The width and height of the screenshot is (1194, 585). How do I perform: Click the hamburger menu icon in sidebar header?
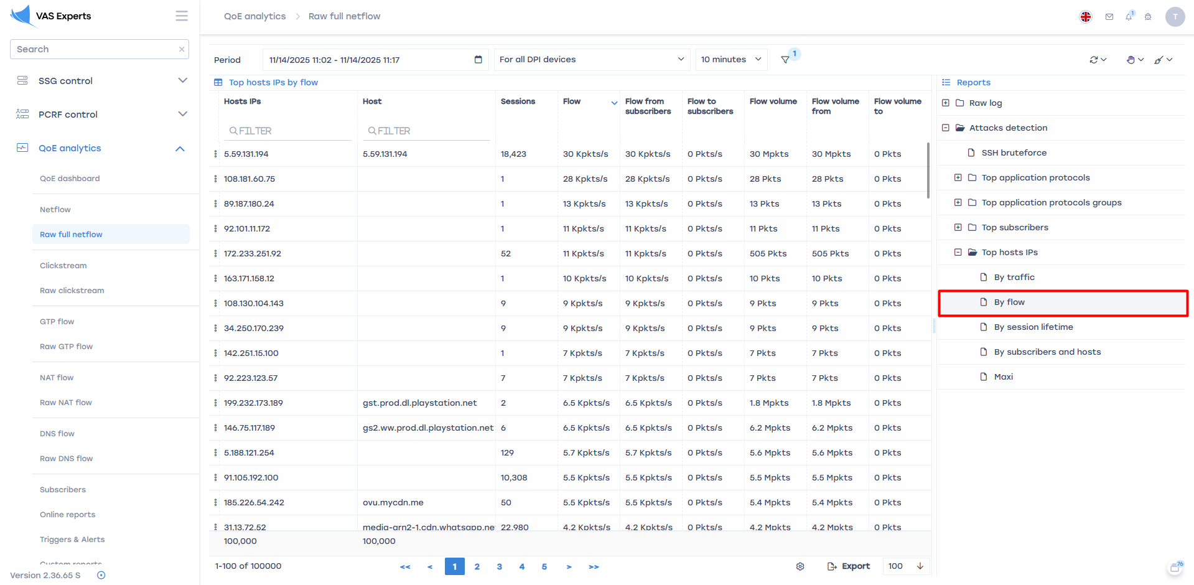click(x=181, y=16)
